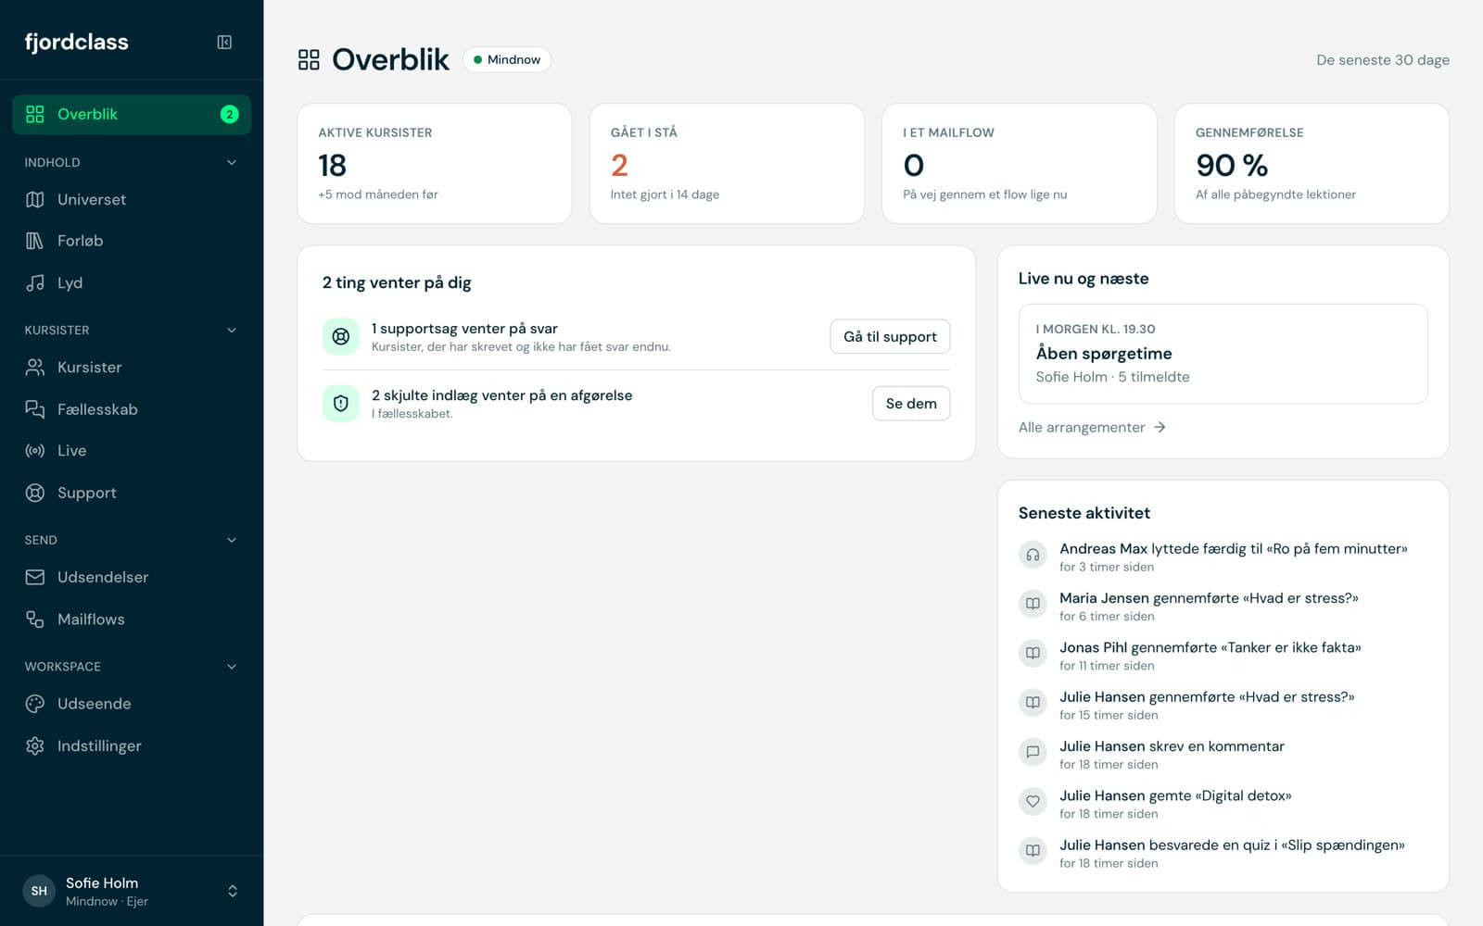
Task: Open the Alle arrangementer link
Action: coord(1092,427)
